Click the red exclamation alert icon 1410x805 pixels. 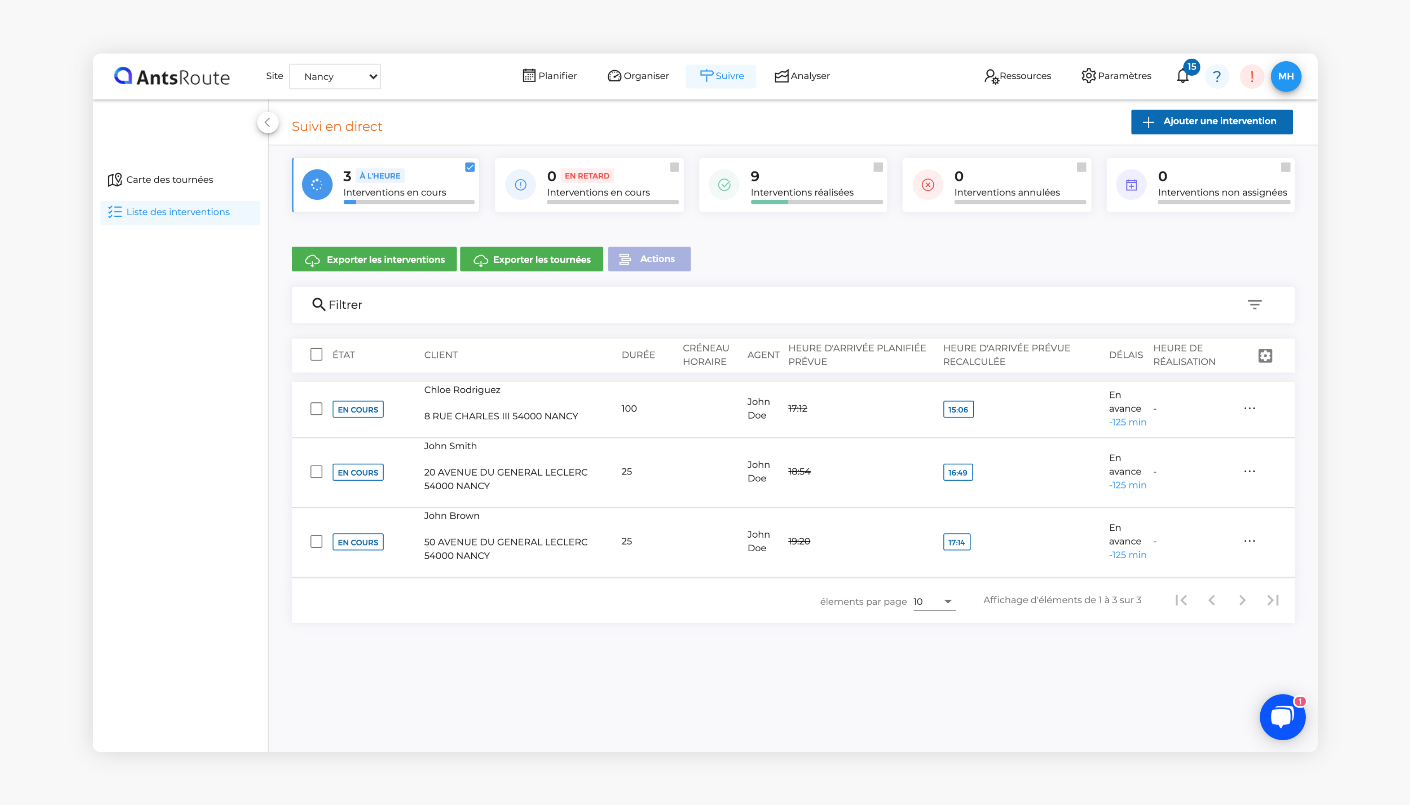tap(1251, 76)
